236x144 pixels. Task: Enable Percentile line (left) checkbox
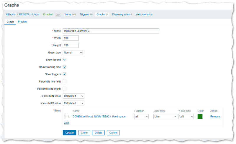point(65,81)
